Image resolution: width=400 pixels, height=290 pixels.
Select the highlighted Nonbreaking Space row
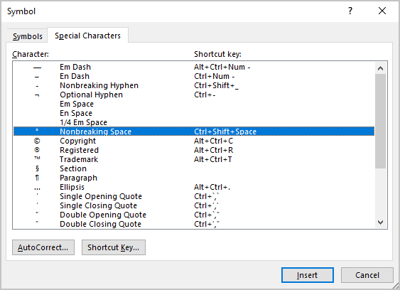(194, 131)
